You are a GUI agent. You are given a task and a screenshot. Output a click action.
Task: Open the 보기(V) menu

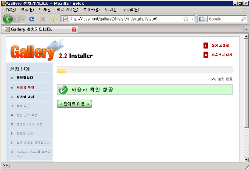pos(45,10)
